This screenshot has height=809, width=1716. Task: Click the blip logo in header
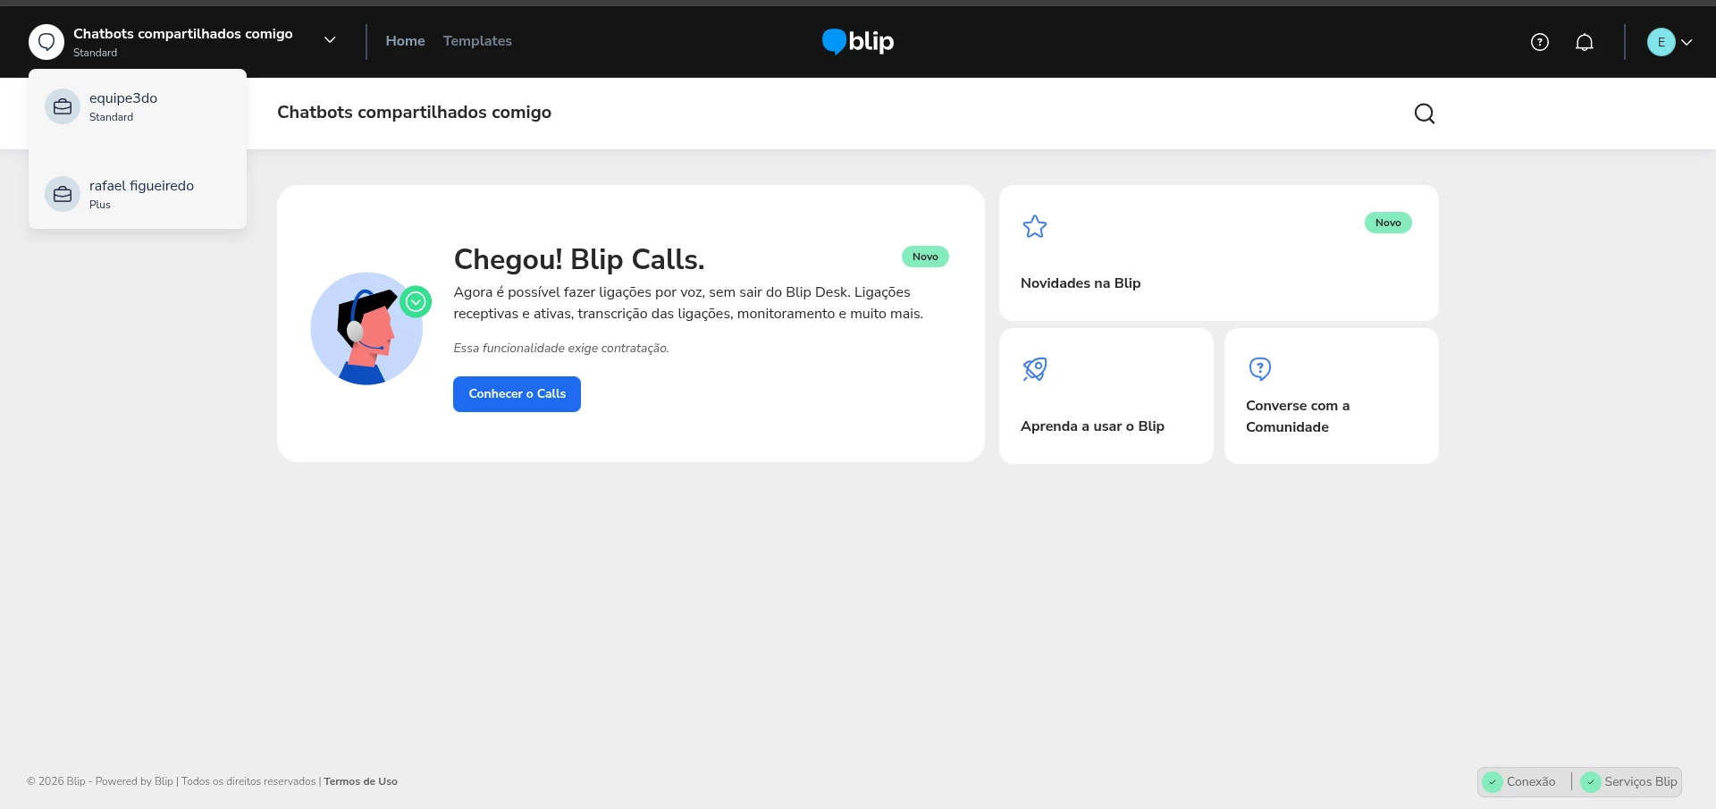click(x=858, y=41)
